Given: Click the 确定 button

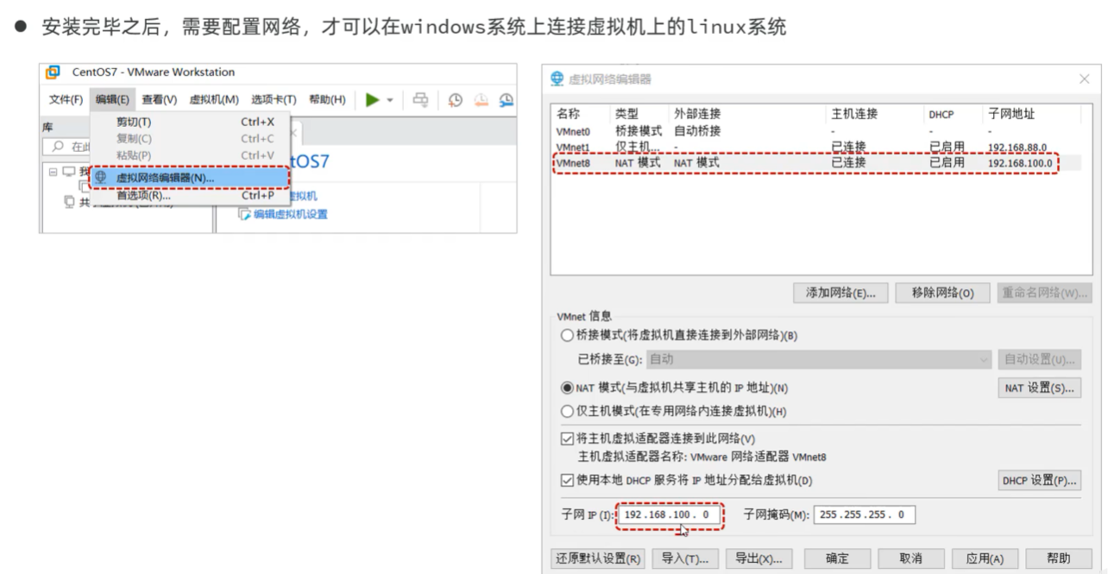Looking at the screenshot, I should [837, 558].
